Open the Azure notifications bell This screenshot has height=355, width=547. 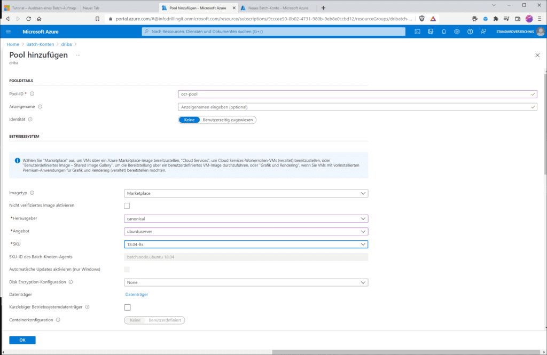(444, 31)
